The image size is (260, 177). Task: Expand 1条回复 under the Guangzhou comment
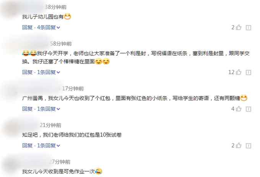(49, 109)
